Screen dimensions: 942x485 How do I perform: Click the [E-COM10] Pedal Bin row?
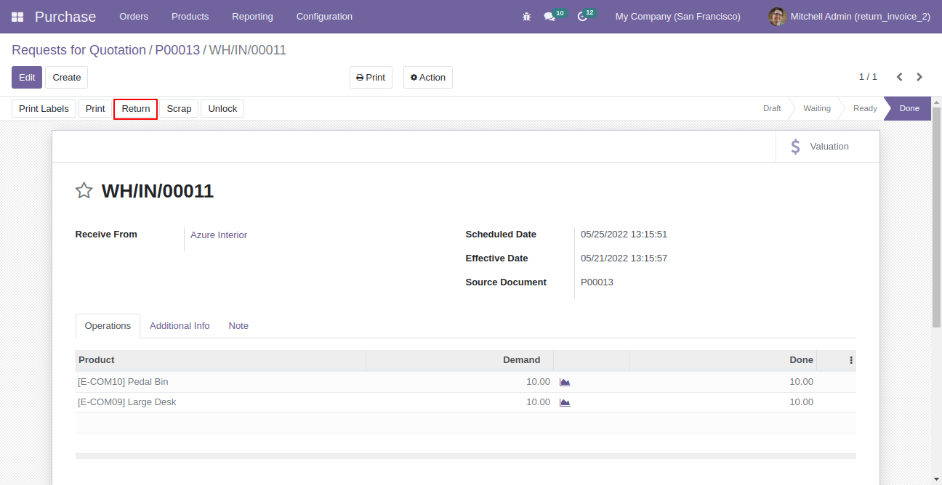point(466,382)
